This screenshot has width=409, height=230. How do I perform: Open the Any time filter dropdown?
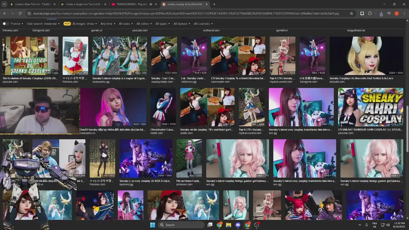(108, 24)
